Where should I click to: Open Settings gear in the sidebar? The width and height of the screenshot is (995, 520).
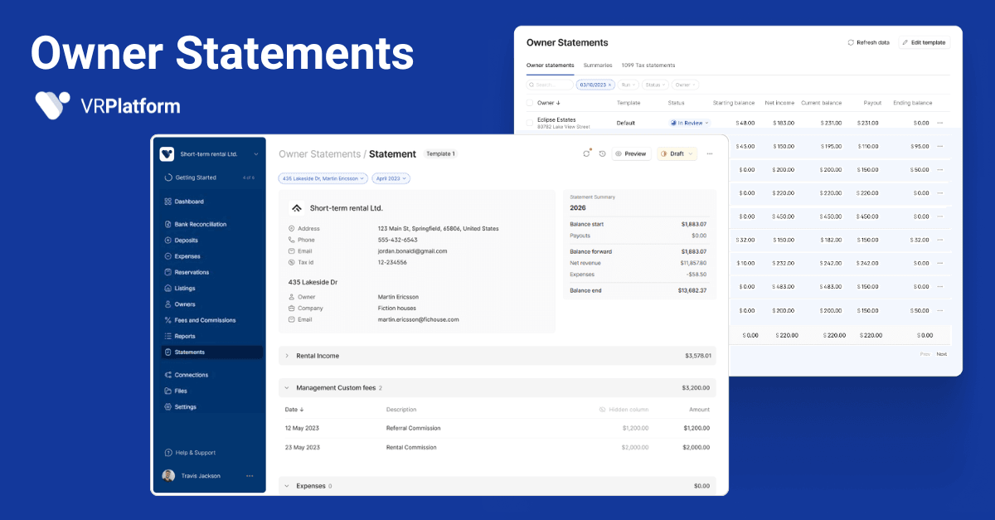[168, 407]
